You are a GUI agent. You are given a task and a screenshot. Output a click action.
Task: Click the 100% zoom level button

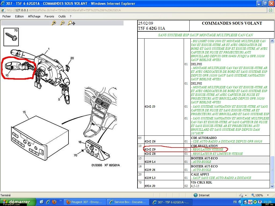258,195
